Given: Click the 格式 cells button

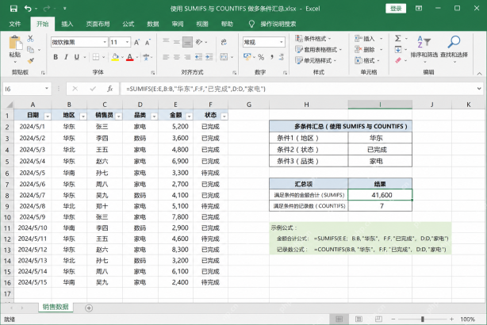Looking at the screenshot, I should (x=365, y=60).
